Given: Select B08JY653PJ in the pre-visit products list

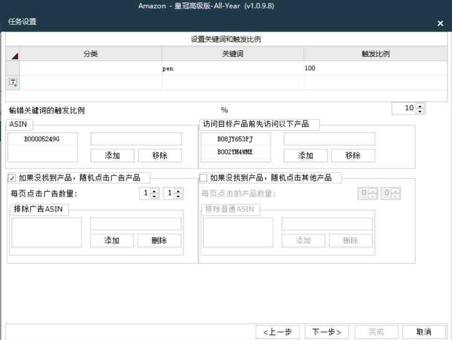Looking at the screenshot, I should pyautogui.click(x=236, y=139).
